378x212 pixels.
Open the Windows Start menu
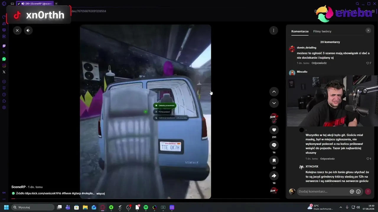coord(6,207)
